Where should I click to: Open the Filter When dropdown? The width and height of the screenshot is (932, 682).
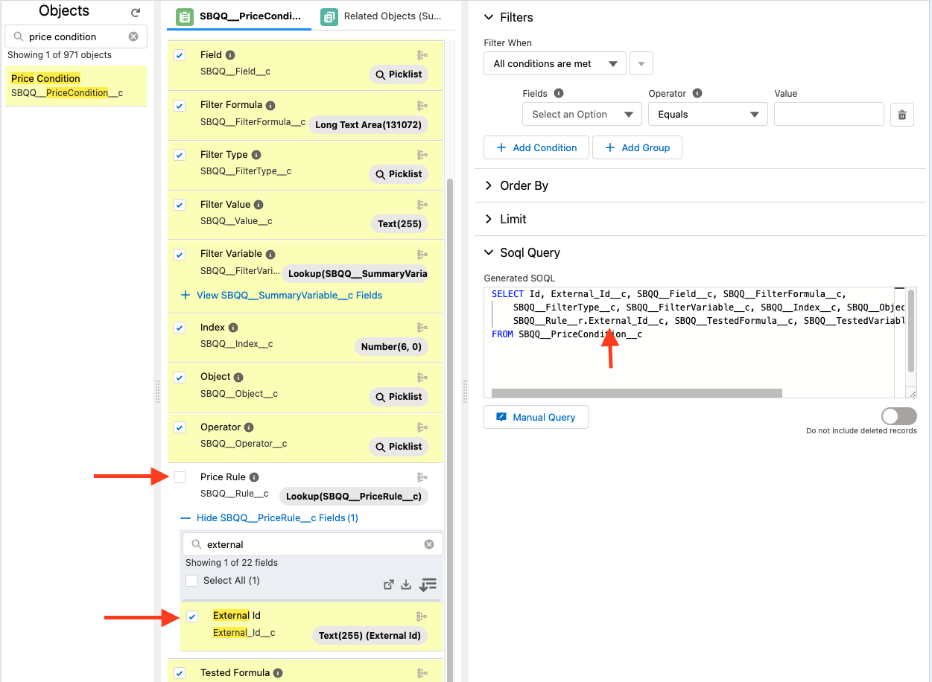(555, 64)
